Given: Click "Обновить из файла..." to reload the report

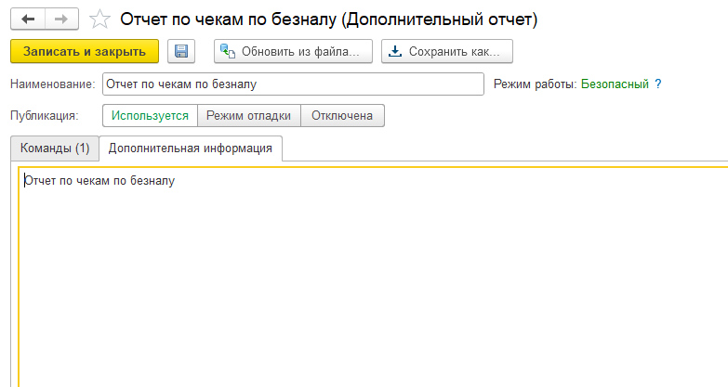Looking at the screenshot, I should (x=293, y=51).
